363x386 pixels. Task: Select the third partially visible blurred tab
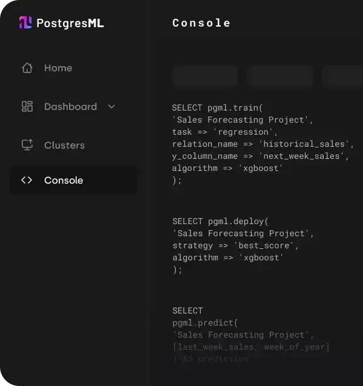click(343, 76)
